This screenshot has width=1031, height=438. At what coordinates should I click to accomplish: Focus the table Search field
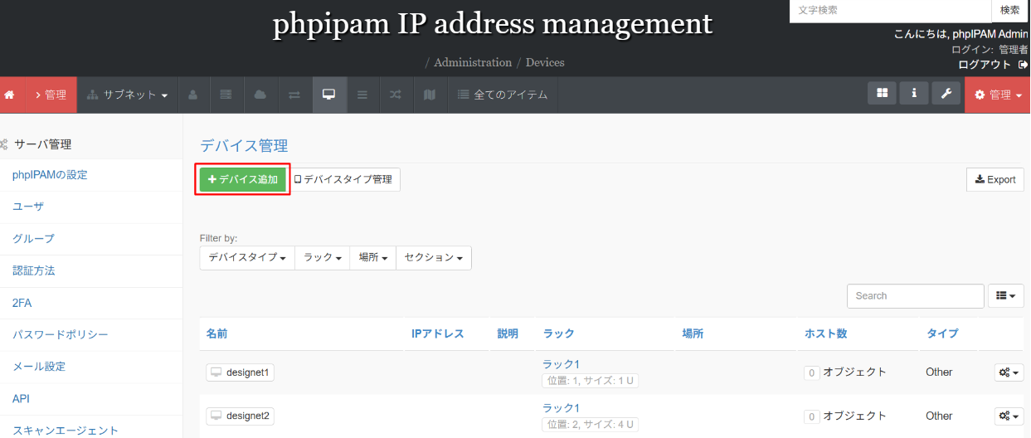coord(916,295)
